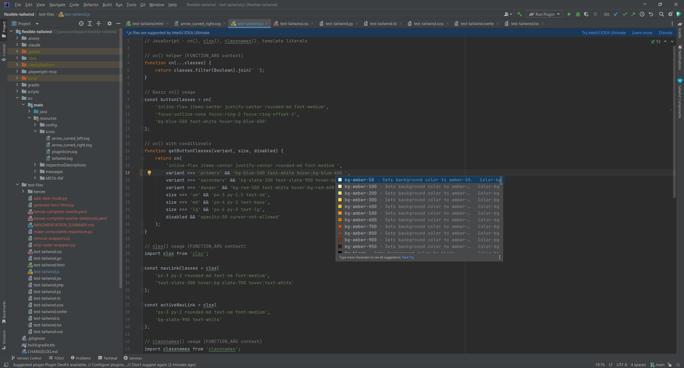
Task: Start debugging with the green bug icon
Action: (x=578, y=14)
